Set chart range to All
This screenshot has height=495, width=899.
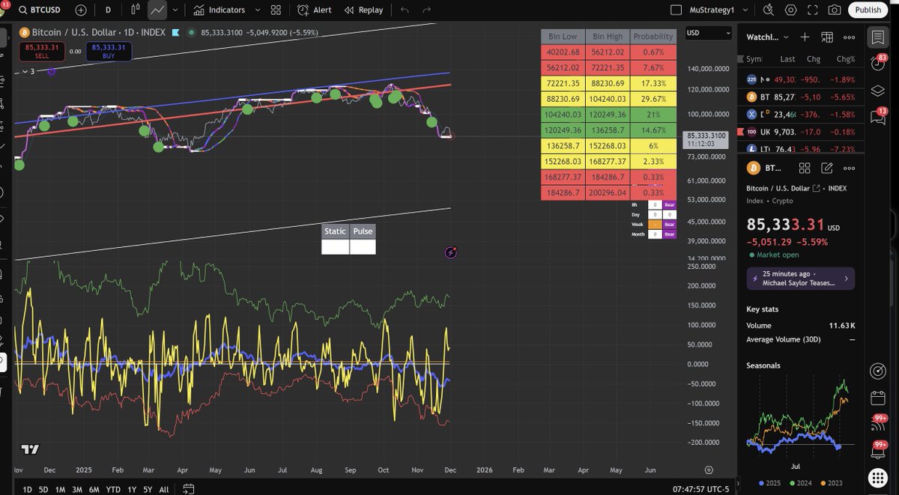[164, 489]
